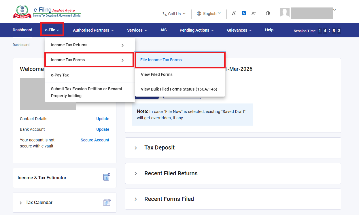
Task: Select Income Tax Forms in the e-File menu
Action: 89,60
